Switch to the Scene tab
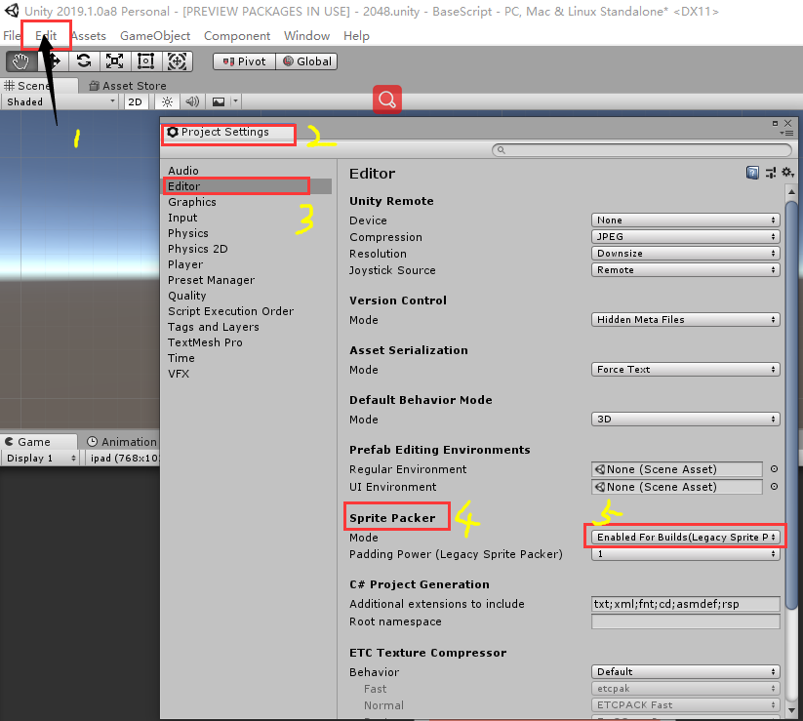Image resolution: width=803 pixels, height=721 pixels. 39,86
